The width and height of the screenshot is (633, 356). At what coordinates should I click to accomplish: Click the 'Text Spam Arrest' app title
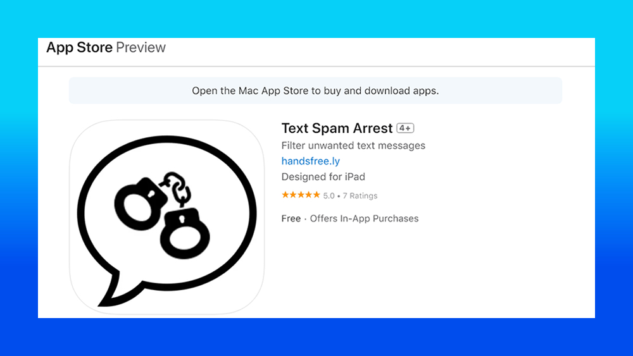pos(337,128)
